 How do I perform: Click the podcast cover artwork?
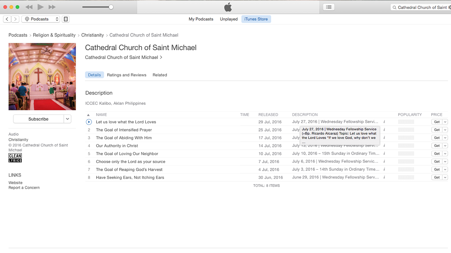pyautogui.click(x=42, y=77)
